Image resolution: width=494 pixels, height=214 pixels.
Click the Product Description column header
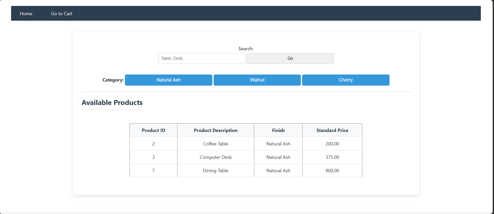pos(216,130)
